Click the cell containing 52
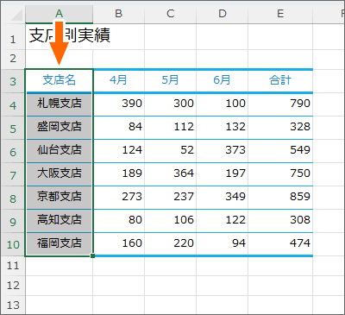Image resolution: width=345 pixels, height=315 pixels. click(171, 151)
